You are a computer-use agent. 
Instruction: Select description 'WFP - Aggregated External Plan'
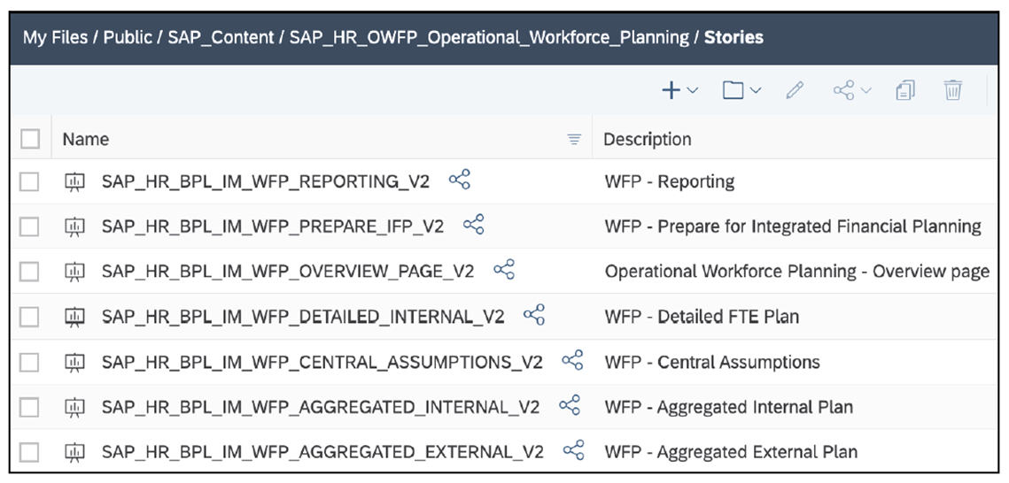pyautogui.click(x=731, y=452)
